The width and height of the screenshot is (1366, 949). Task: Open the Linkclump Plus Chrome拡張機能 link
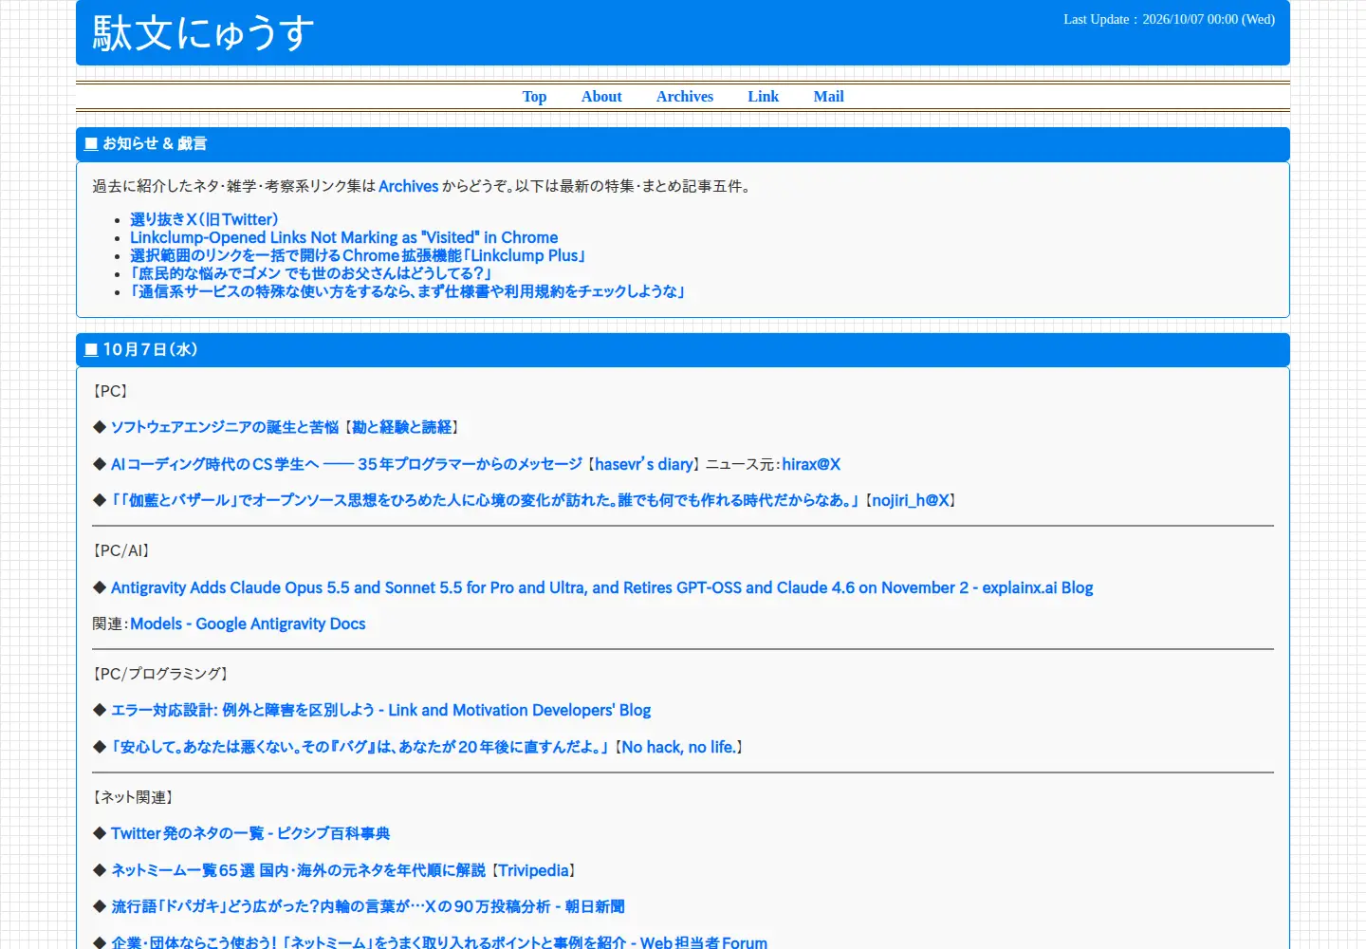point(358,255)
